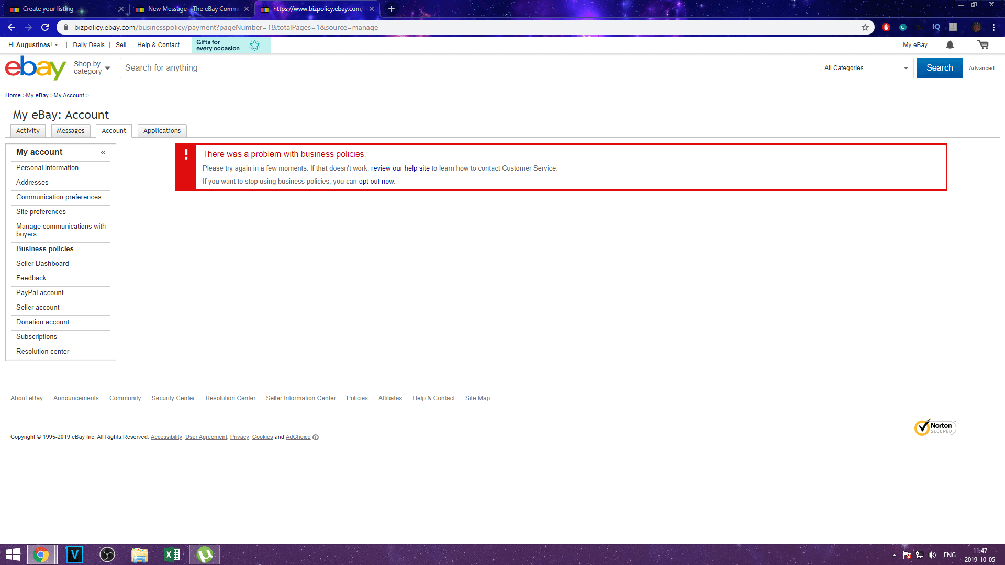Open the AdBlock extension icon
The image size is (1005, 565).
coord(886,27)
